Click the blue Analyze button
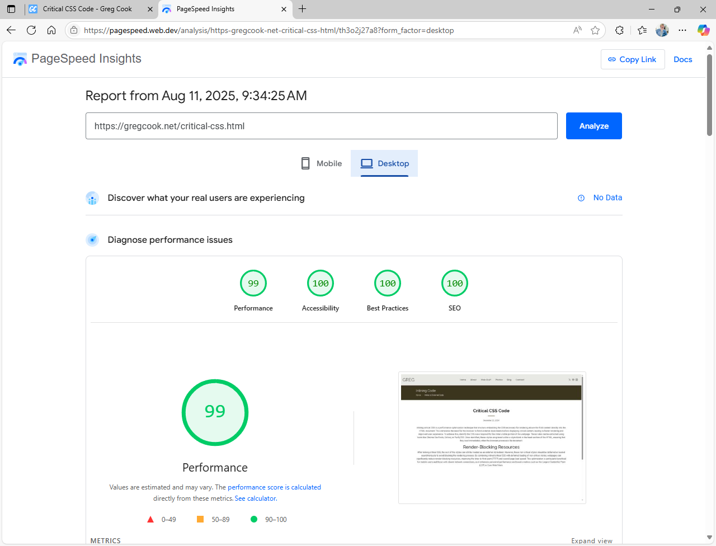 (594, 126)
